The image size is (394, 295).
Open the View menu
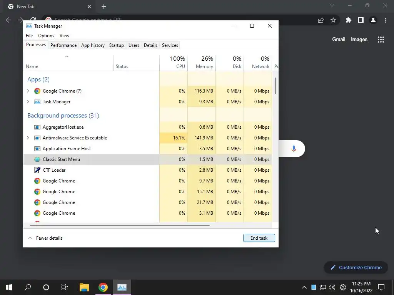(x=64, y=36)
